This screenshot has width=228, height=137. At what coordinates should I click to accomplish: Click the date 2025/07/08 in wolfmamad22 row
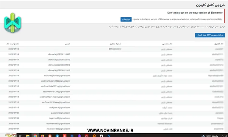click(x=13, y=124)
